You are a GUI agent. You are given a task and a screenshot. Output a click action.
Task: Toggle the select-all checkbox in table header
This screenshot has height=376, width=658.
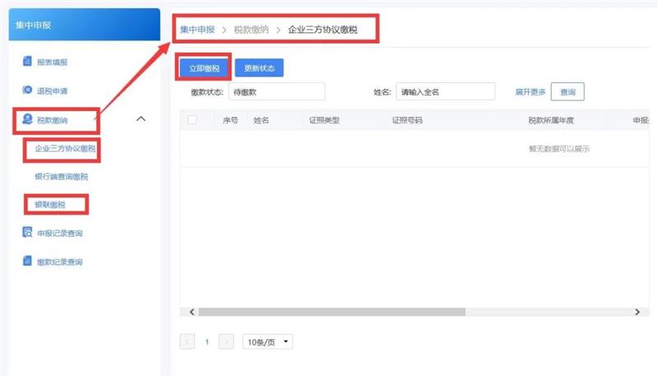coord(192,120)
